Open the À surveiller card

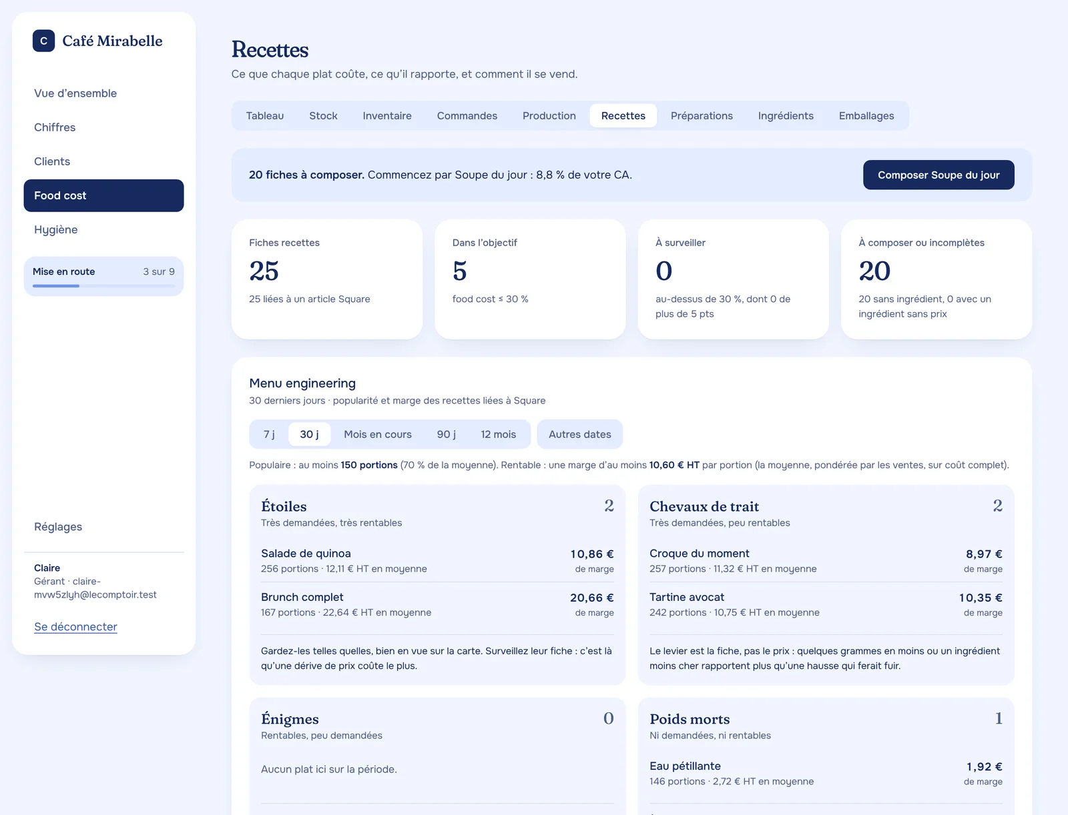(x=733, y=279)
